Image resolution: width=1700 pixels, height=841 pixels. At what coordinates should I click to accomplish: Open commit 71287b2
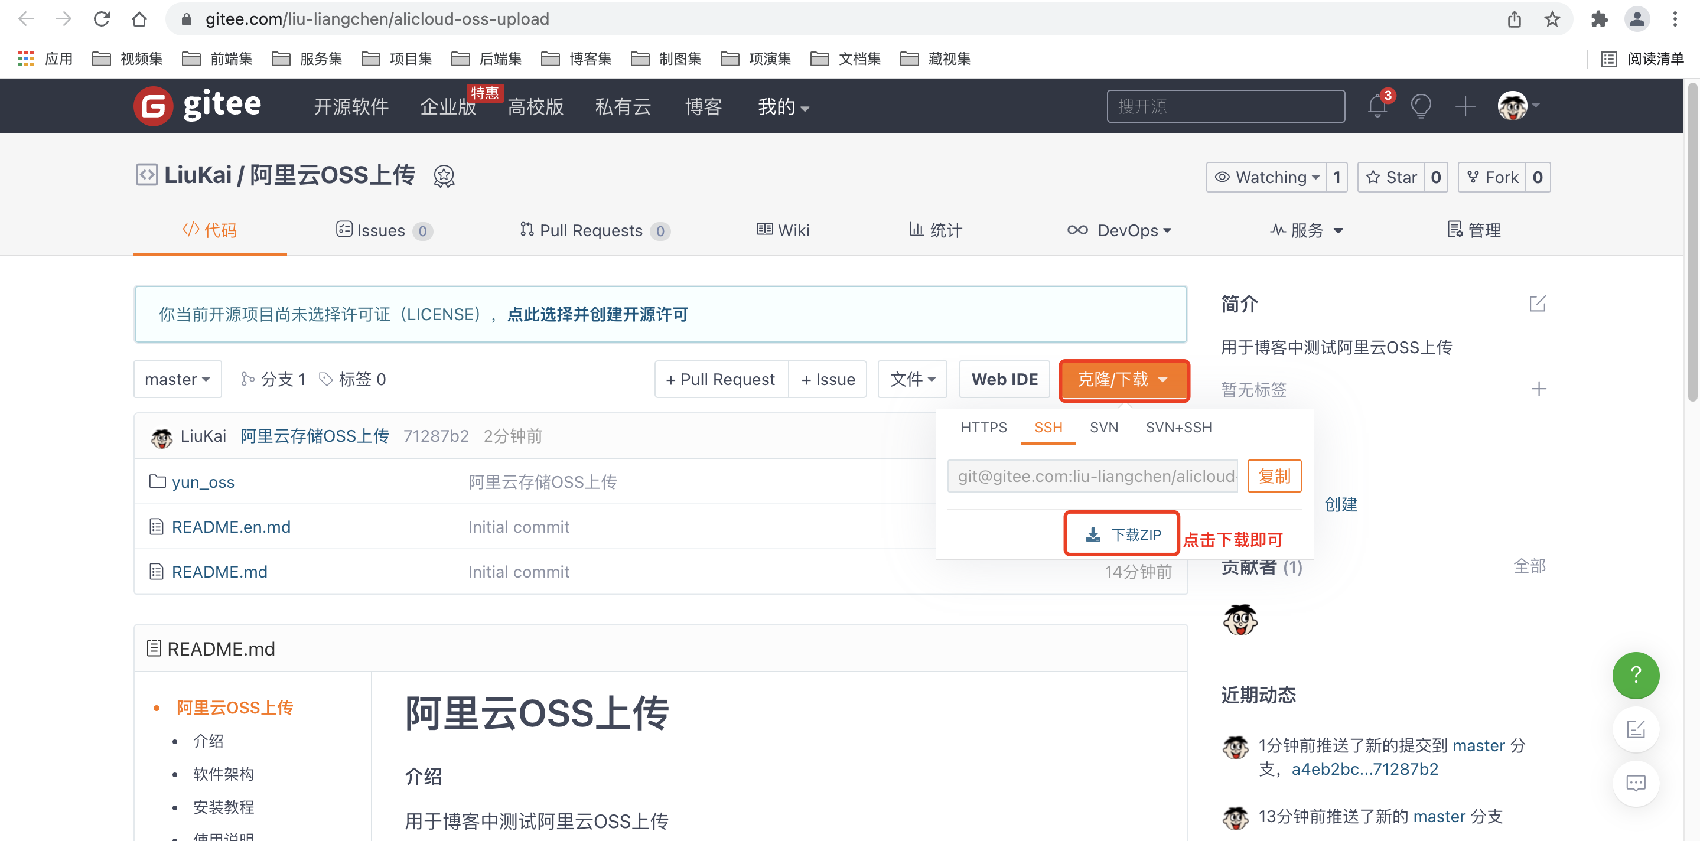coord(435,436)
